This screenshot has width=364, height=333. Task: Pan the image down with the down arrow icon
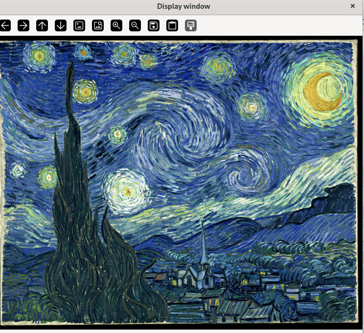[61, 25]
